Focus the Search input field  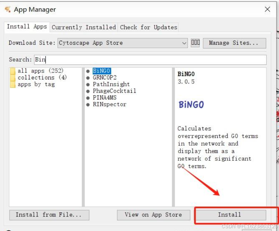(150, 60)
